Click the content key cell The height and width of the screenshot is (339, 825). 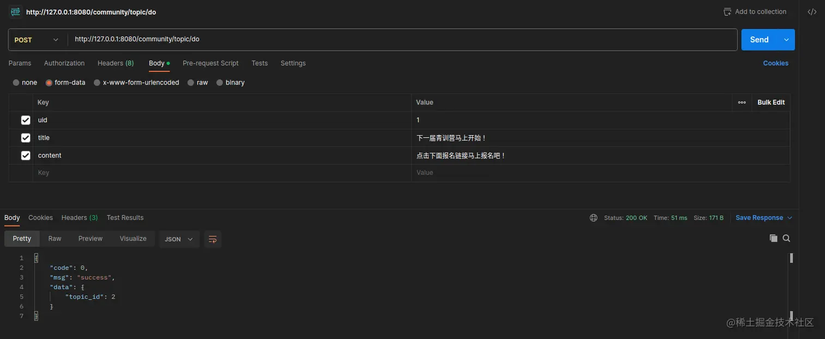(x=222, y=156)
